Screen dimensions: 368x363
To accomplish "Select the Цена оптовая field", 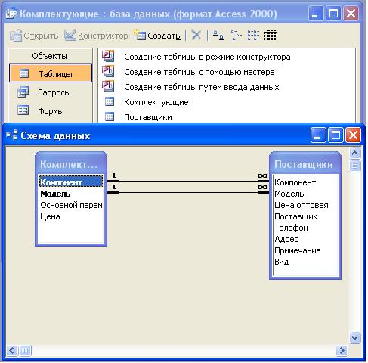I will coord(302,205).
